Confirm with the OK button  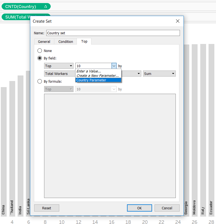139,208
